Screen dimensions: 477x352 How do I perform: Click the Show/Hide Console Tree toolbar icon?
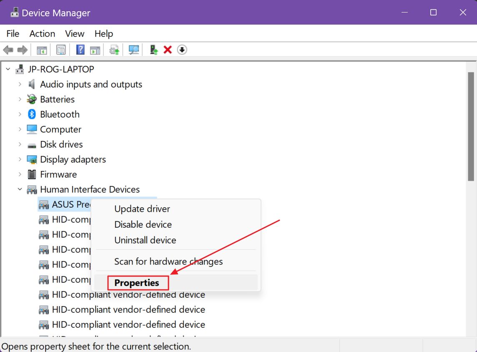41,50
